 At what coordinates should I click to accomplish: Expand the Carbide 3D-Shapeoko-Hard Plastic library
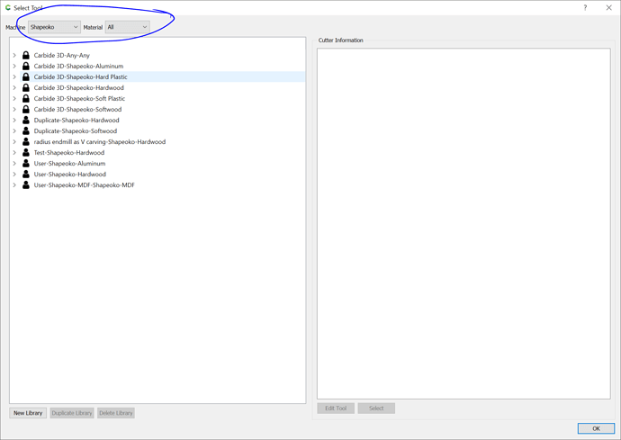click(14, 76)
